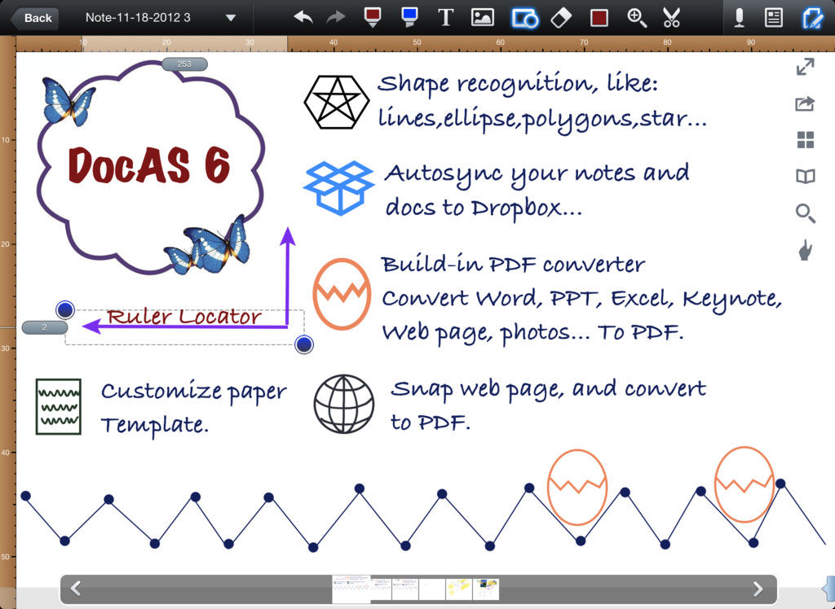Click the hexagon star shape drawing
The image size is (835, 609).
click(x=337, y=102)
